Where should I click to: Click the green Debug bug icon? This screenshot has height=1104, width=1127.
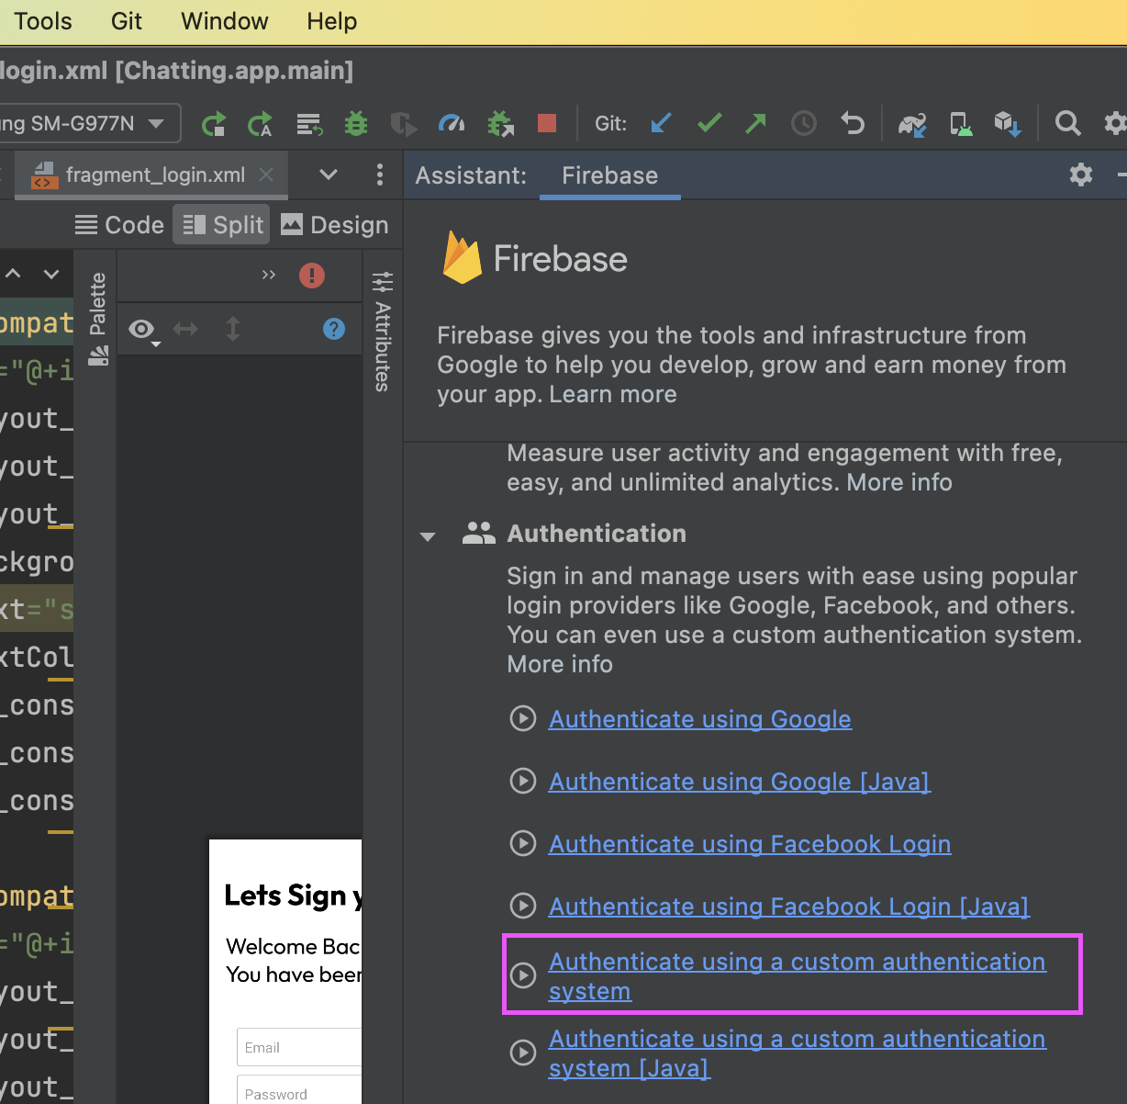[x=356, y=123]
